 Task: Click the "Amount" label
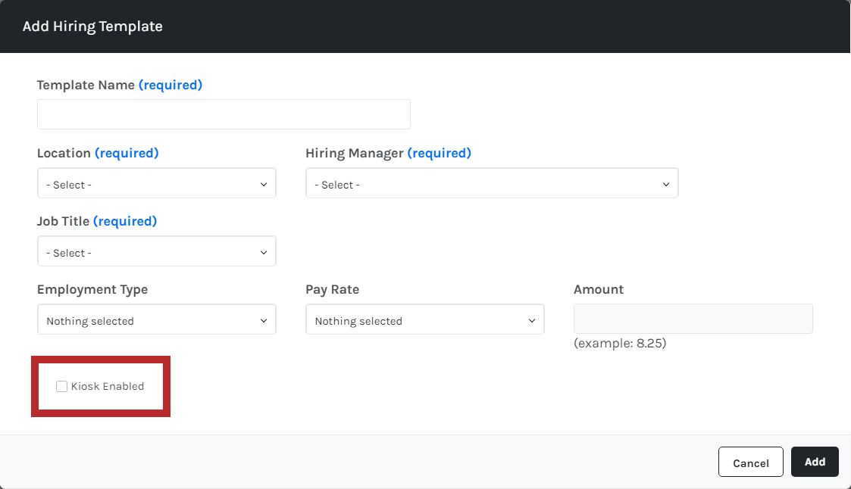pos(599,289)
